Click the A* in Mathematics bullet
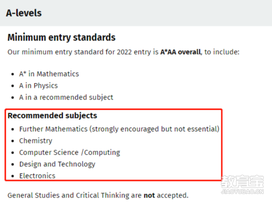Screen dimensions: 272x203 [49, 74]
